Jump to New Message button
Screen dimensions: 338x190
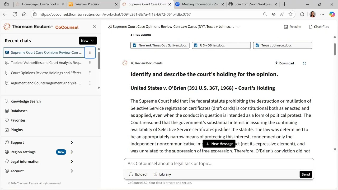[219, 144]
